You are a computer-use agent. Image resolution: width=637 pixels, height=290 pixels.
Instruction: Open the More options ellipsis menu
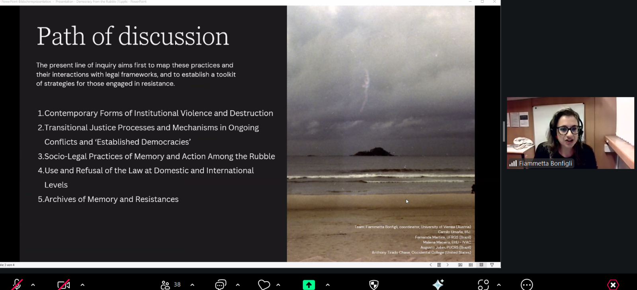527,284
